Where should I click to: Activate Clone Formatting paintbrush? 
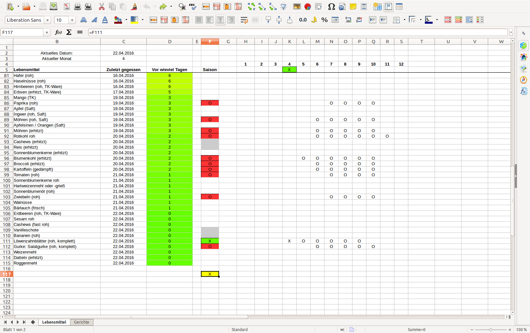click(x=134, y=6)
